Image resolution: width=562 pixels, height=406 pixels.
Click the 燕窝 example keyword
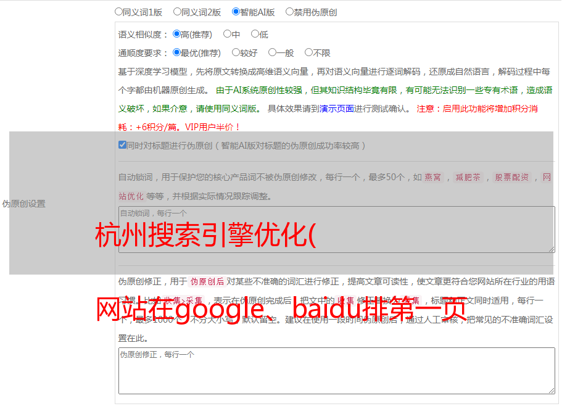click(432, 177)
